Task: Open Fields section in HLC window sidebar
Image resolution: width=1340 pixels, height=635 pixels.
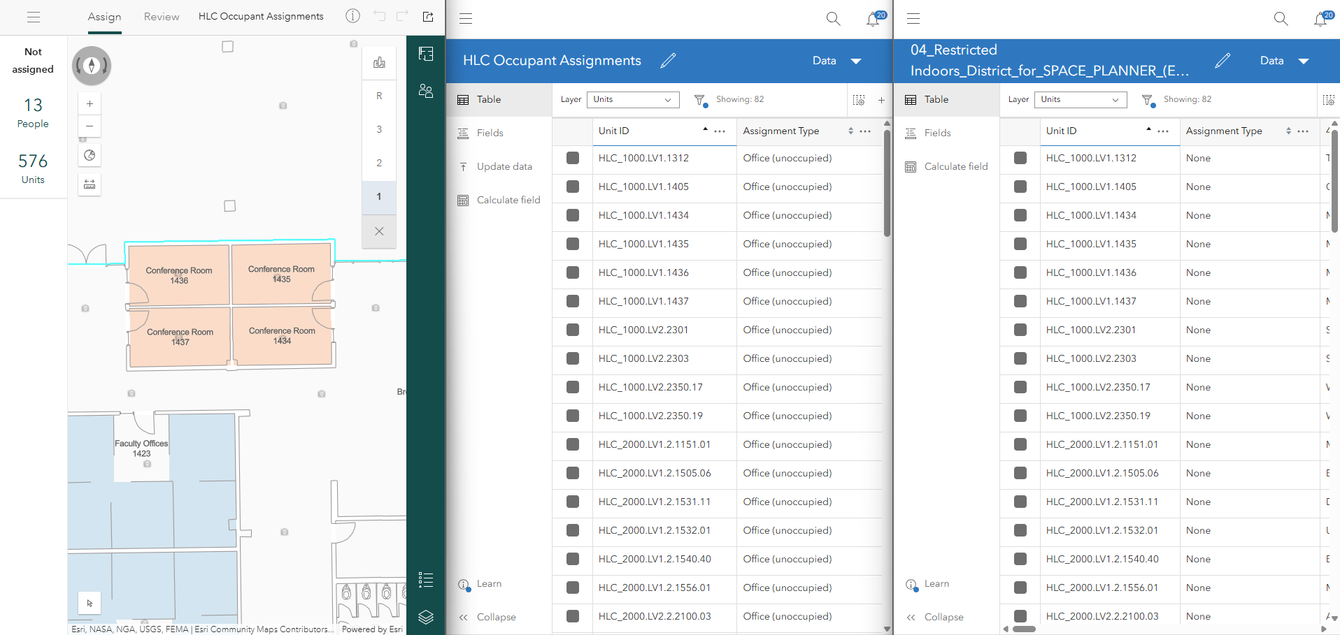Action: (499, 133)
